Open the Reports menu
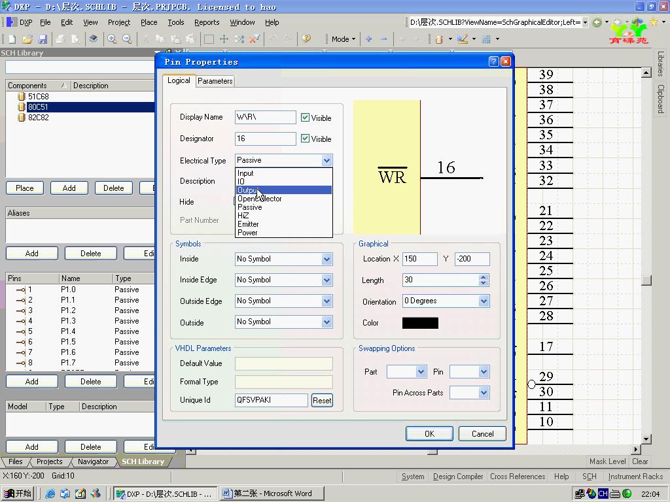 tap(207, 22)
